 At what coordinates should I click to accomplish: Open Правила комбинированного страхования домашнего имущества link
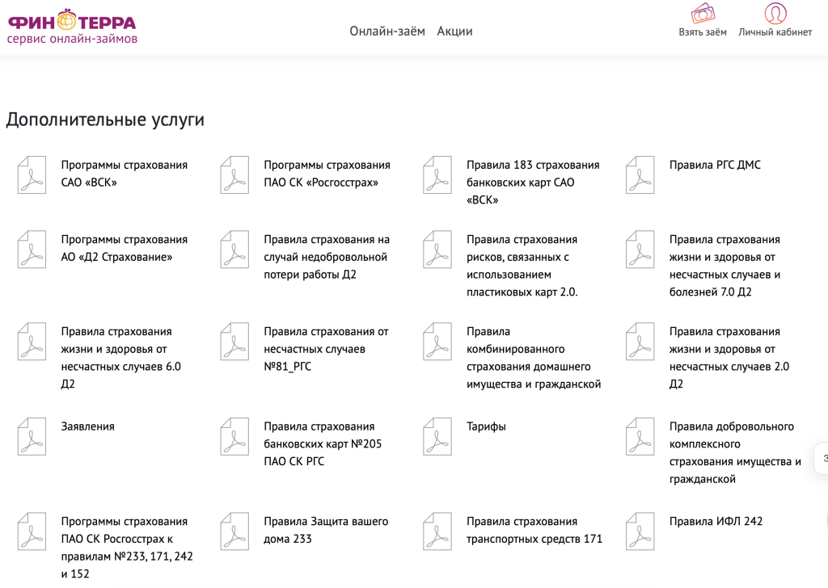(533, 358)
